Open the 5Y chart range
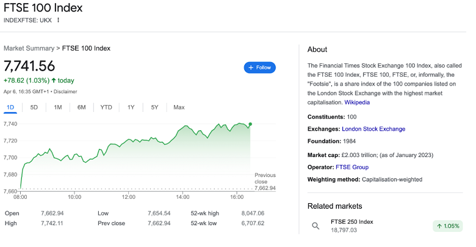The height and width of the screenshot is (247, 476). pos(154,107)
